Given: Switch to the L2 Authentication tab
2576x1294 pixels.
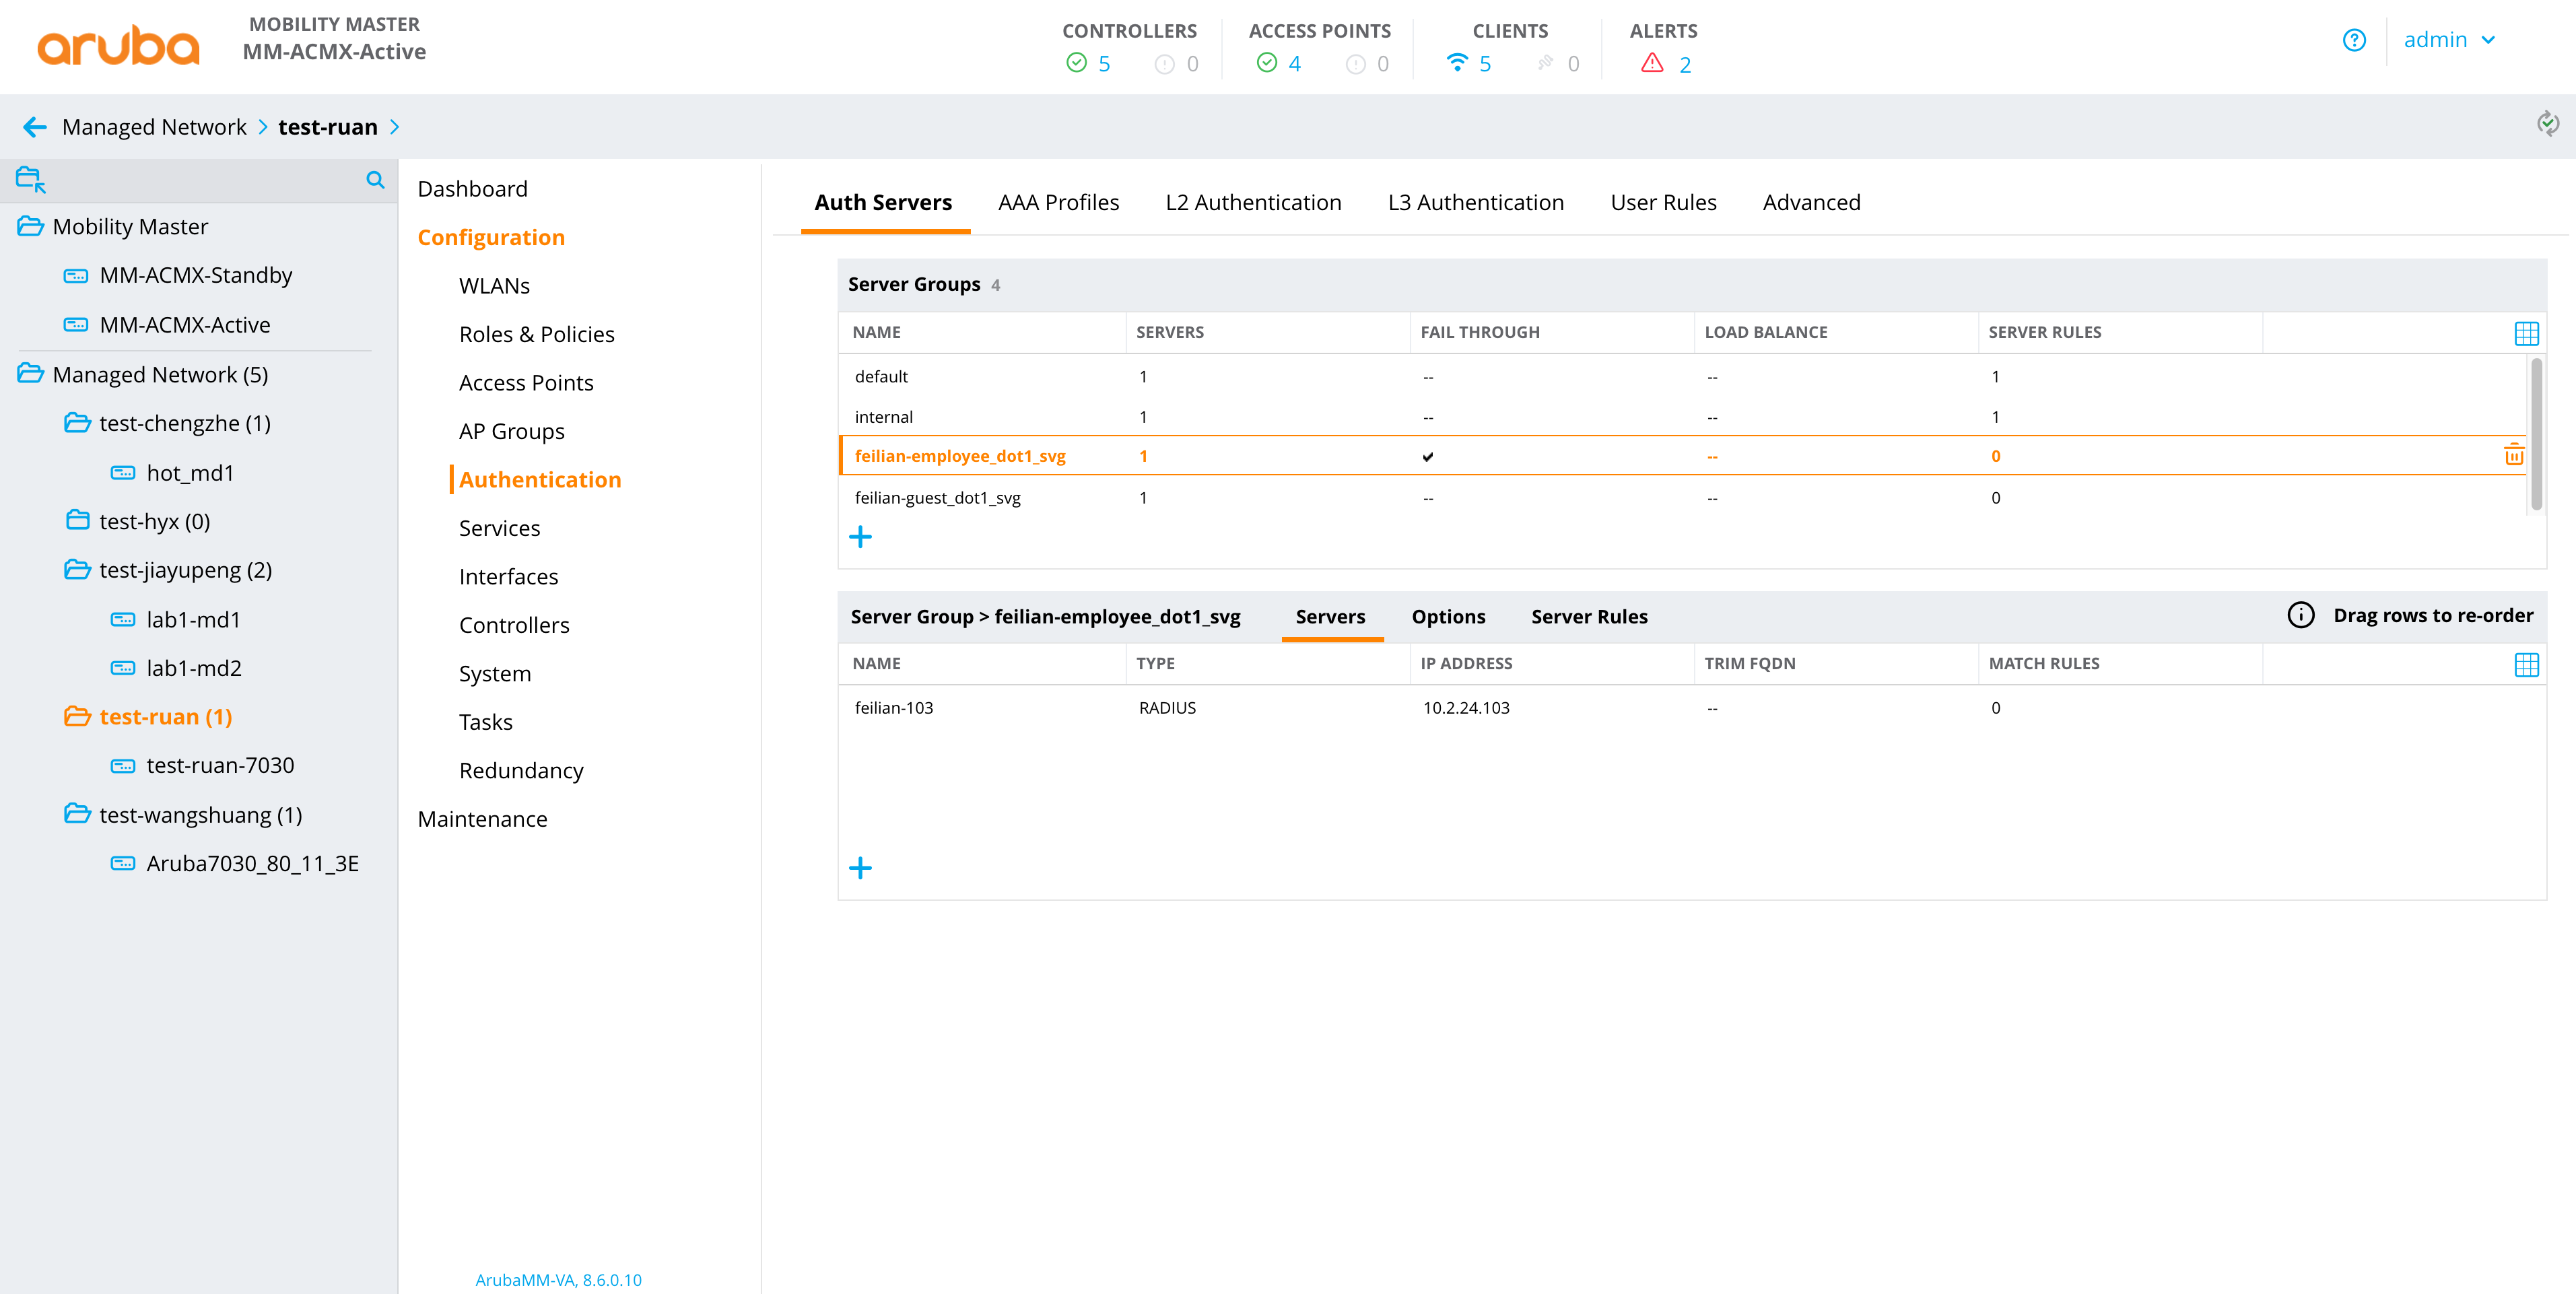Looking at the screenshot, I should [x=1253, y=202].
